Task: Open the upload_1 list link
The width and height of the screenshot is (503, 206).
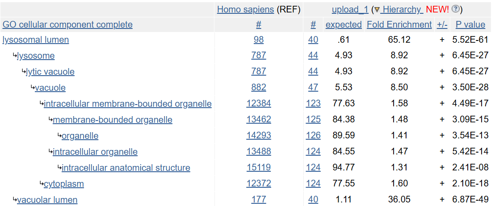Action: [350, 10]
